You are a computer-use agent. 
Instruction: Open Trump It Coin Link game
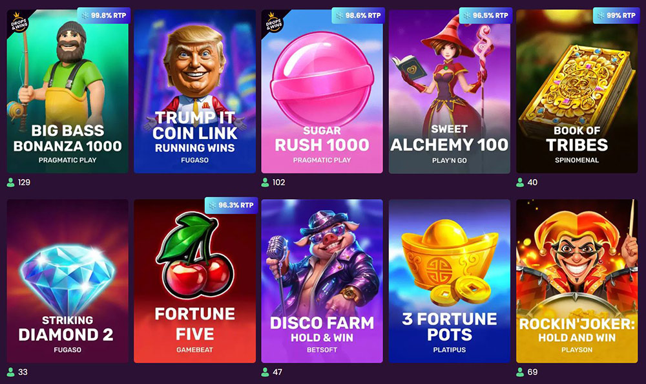pos(195,91)
